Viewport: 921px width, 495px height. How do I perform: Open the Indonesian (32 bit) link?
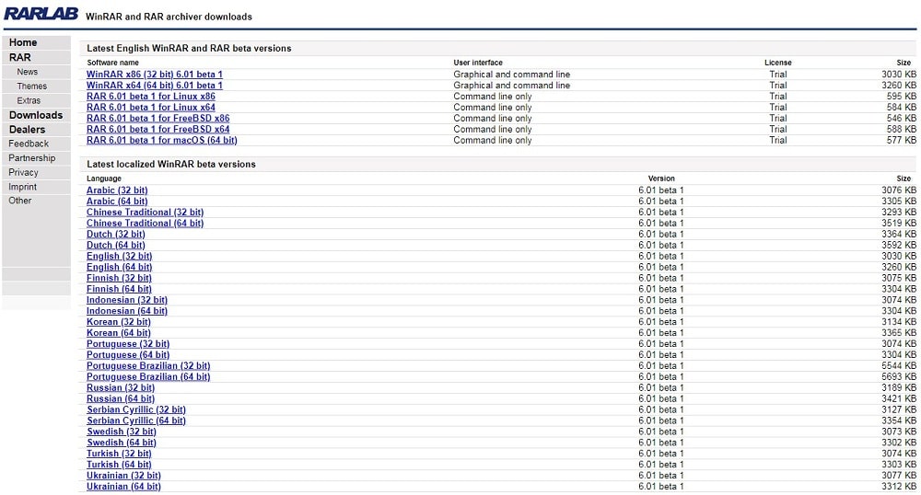(127, 300)
